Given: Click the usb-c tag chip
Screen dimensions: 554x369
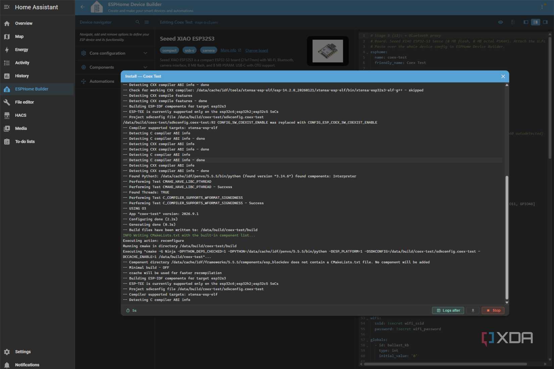Looking at the screenshot, I should 189,50.
